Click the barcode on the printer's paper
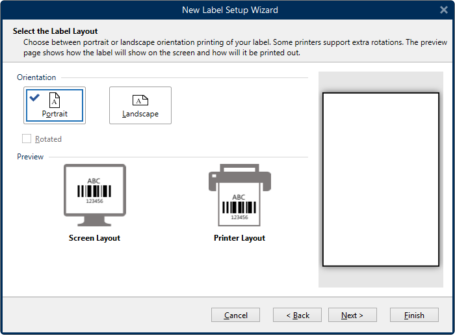The height and width of the screenshot is (335, 455). (239, 208)
